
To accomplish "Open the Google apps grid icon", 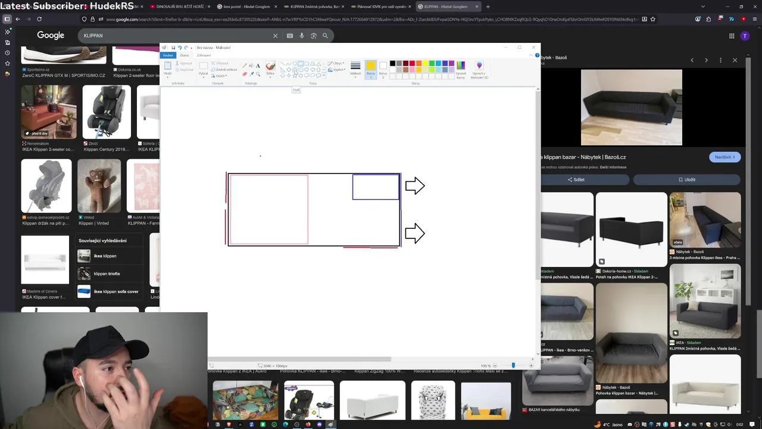I will tap(732, 36).
